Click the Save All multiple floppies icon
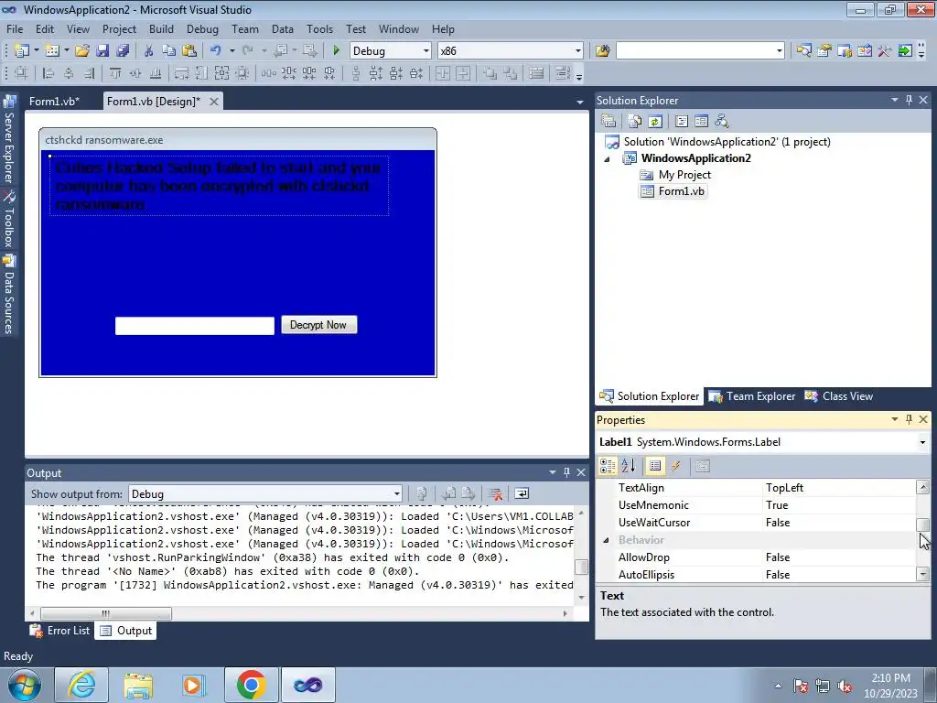 coord(123,51)
